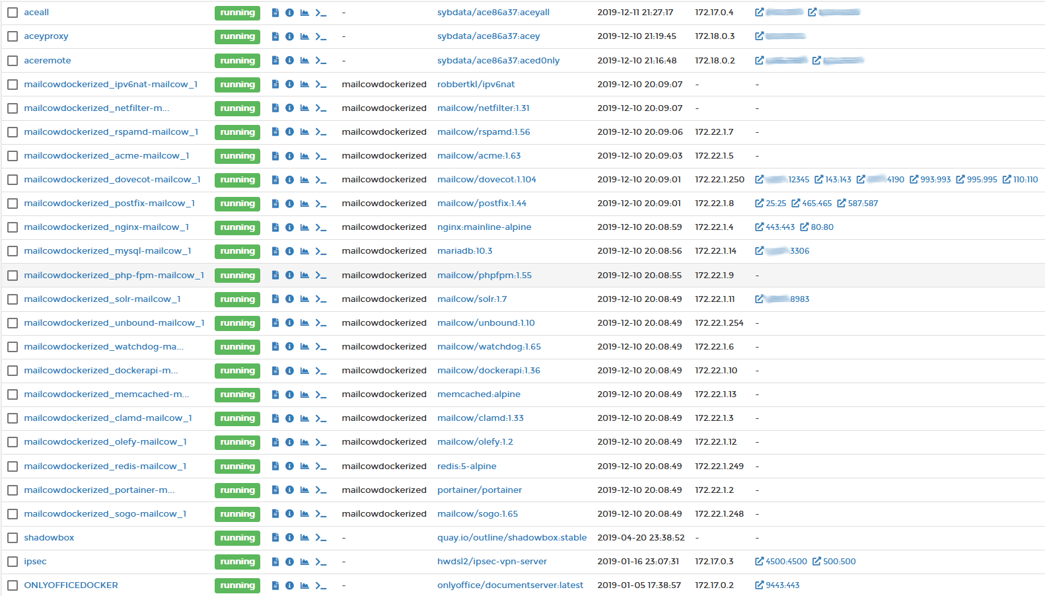Select the ONLYOFFICEDOCKER container checkbox
Image resolution: width=1045 pixels, height=596 pixels.
(13, 585)
